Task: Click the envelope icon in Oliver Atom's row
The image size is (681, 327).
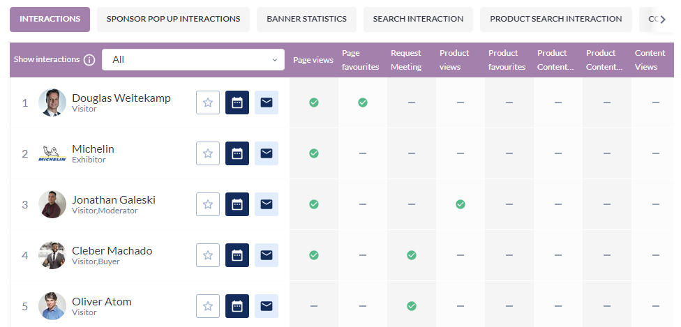Action: click(266, 306)
